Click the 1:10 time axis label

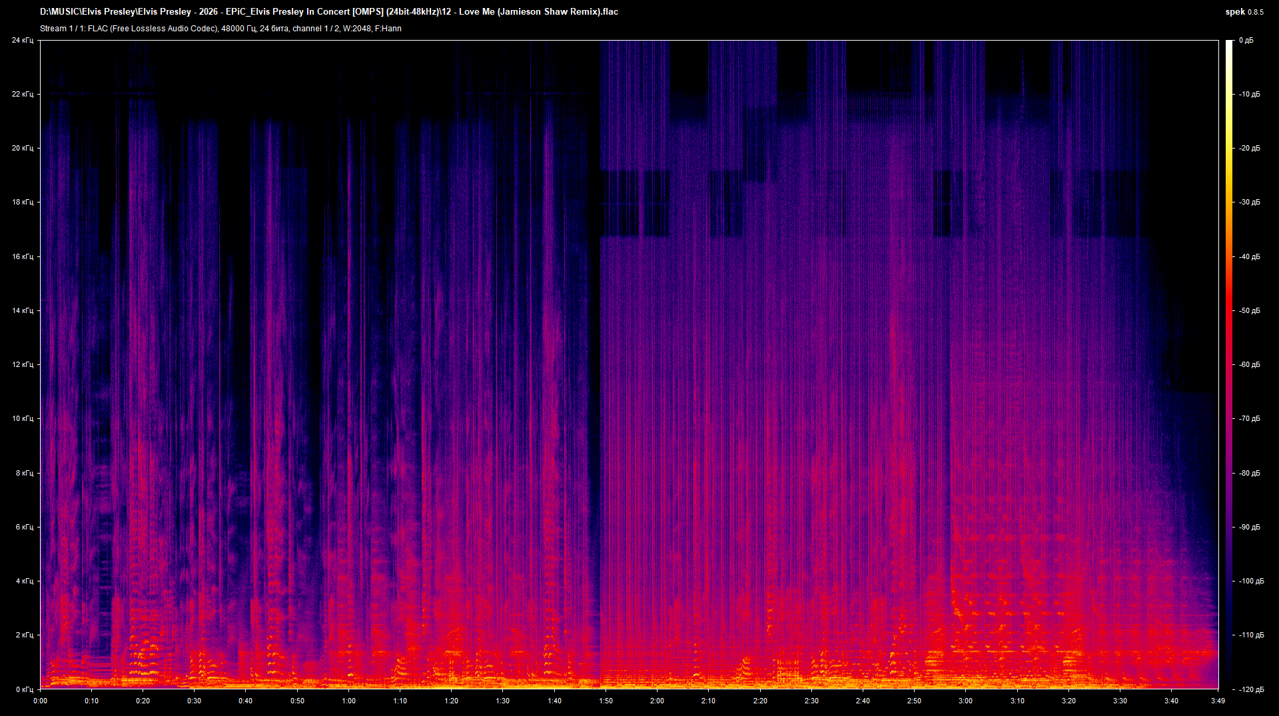[400, 701]
